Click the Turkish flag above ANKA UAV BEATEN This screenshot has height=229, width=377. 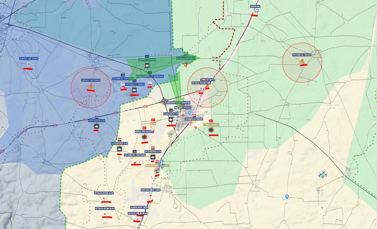click(144, 128)
